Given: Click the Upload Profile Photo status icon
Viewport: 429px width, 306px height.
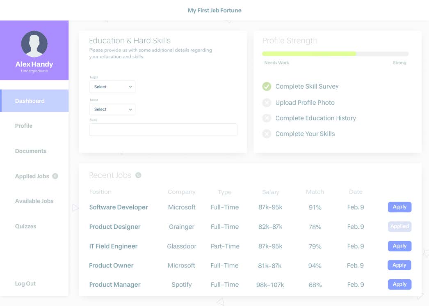Looking at the screenshot, I should (267, 103).
